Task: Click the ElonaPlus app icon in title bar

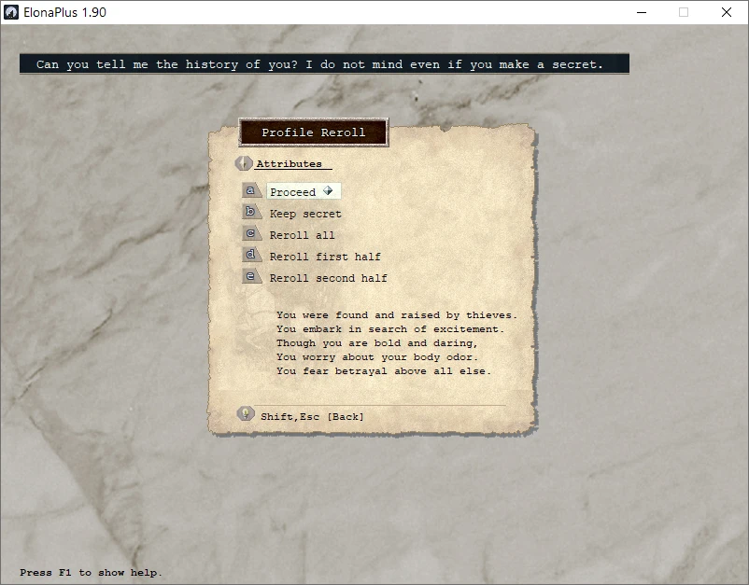Action: click(11, 12)
